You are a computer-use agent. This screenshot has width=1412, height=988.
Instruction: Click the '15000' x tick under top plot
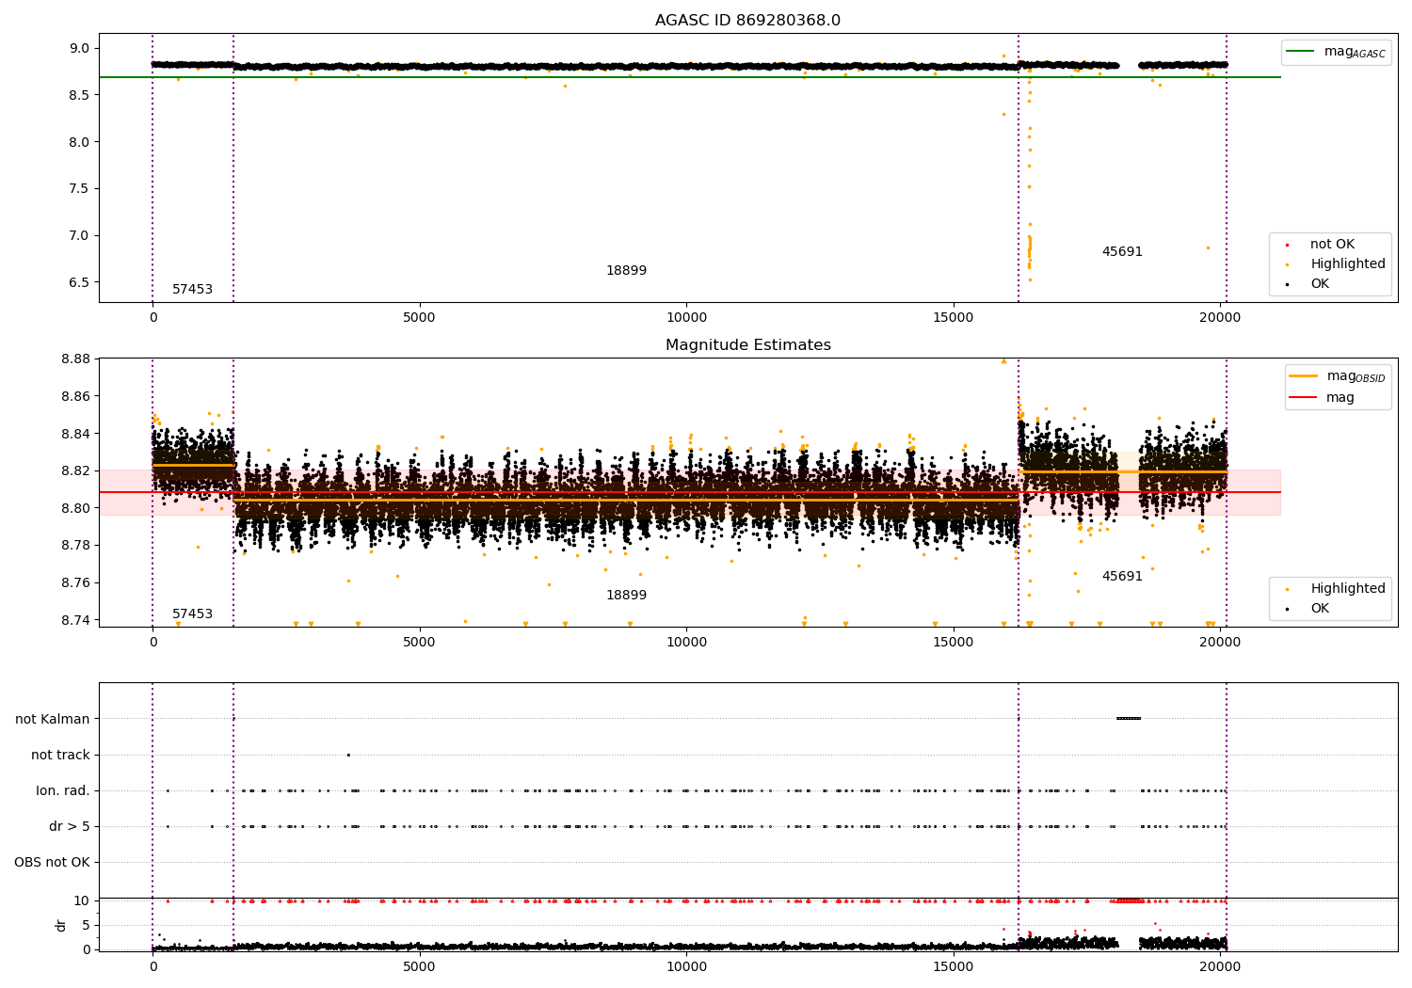coord(954,318)
